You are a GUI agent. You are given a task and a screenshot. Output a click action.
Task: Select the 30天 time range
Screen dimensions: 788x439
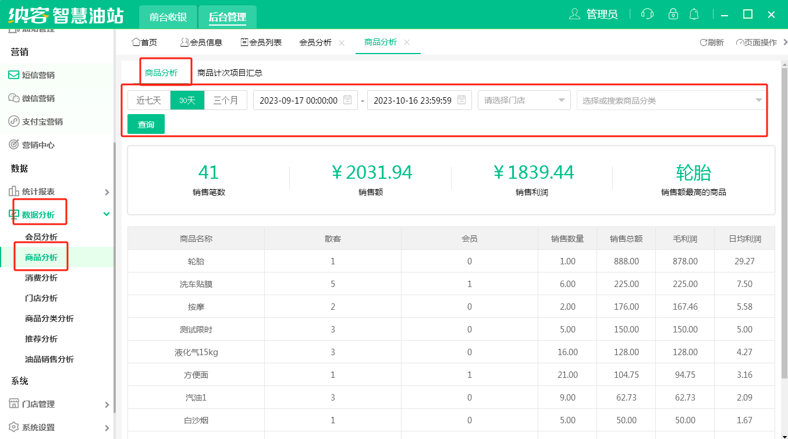[x=187, y=100]
